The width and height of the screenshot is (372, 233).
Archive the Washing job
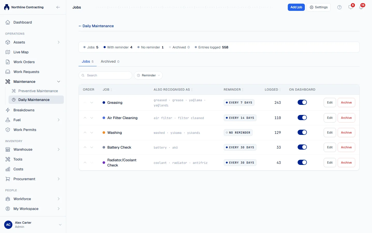[x=346, y=133]
